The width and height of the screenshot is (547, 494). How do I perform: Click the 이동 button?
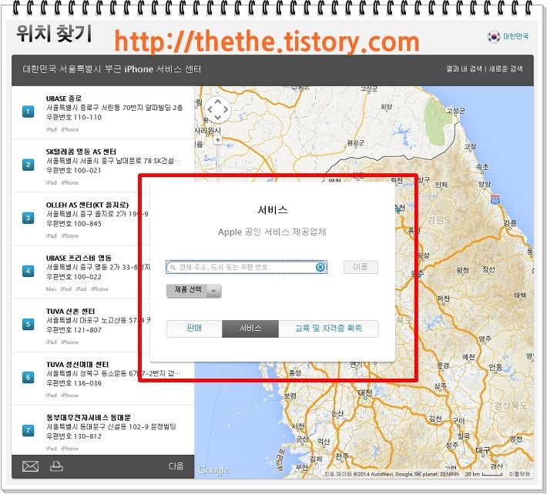[x=361, y=267]
